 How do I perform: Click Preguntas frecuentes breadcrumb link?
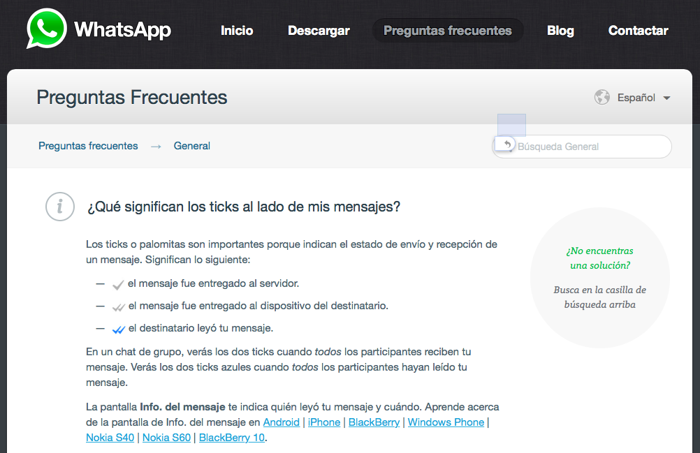tap(88, 146)
